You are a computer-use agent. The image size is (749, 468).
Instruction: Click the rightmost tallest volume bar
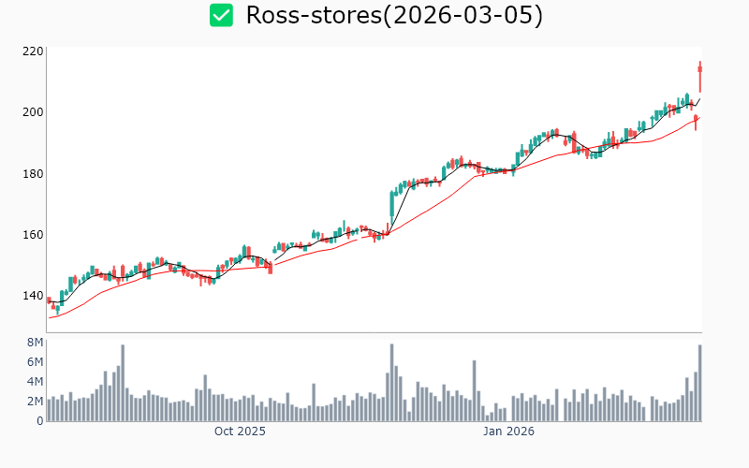point(699,384)
